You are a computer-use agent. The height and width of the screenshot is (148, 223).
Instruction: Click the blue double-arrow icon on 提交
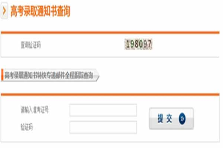tap(182, 119)
